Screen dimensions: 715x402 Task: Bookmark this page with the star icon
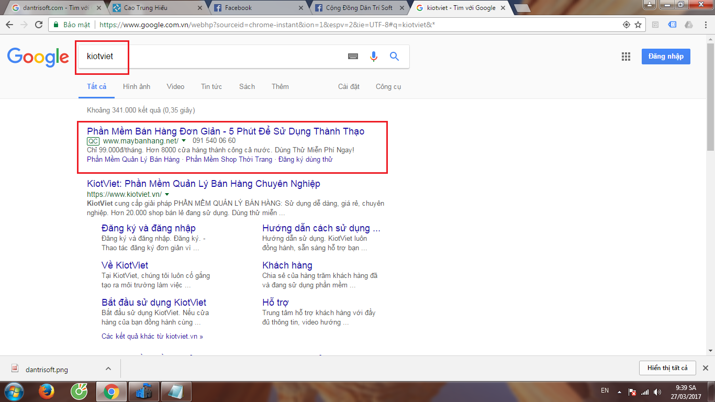(x=638, y=25)
